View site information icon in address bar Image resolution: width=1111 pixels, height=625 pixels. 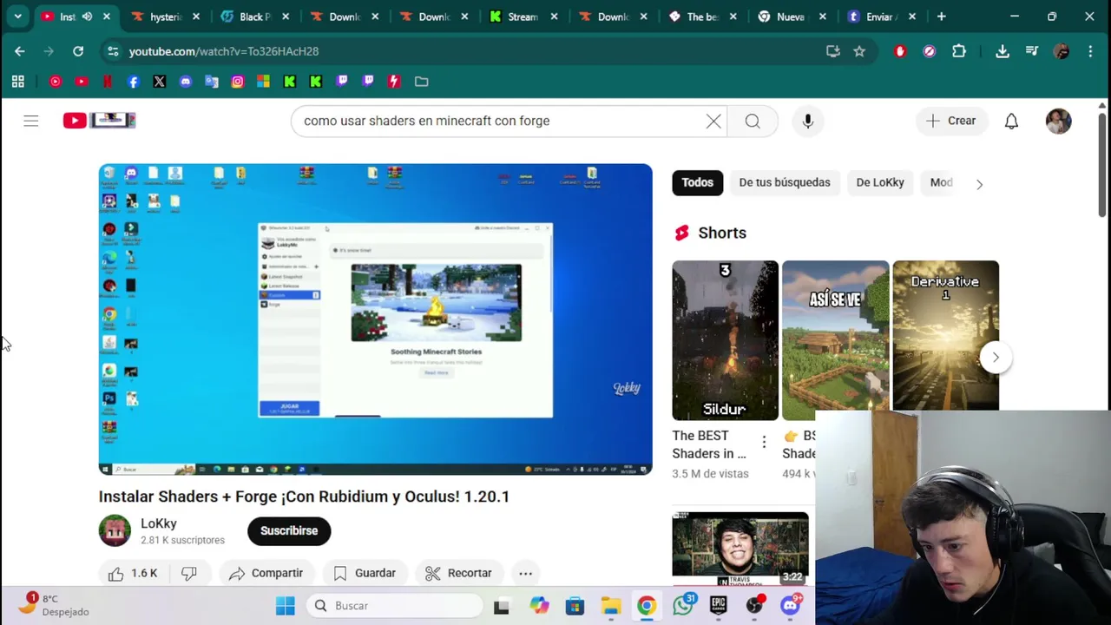(113, 51)
